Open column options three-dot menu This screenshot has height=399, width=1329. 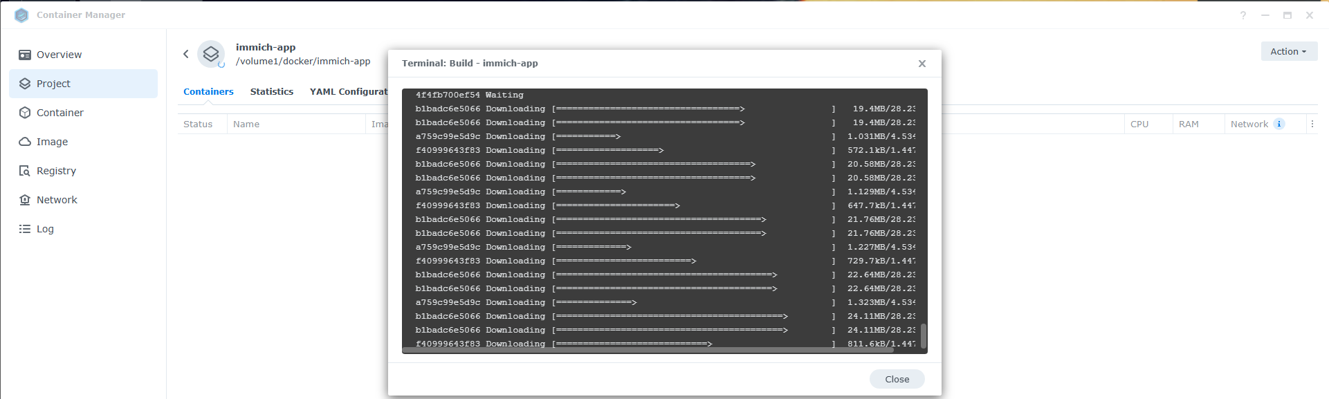click(x=1312, y=124)
